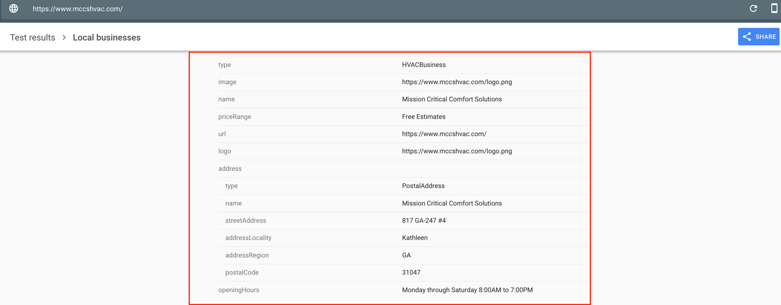Viewport: 781px width, 305px height.
Task: Click the openingHours property label
Action: (x=239, y=290)
